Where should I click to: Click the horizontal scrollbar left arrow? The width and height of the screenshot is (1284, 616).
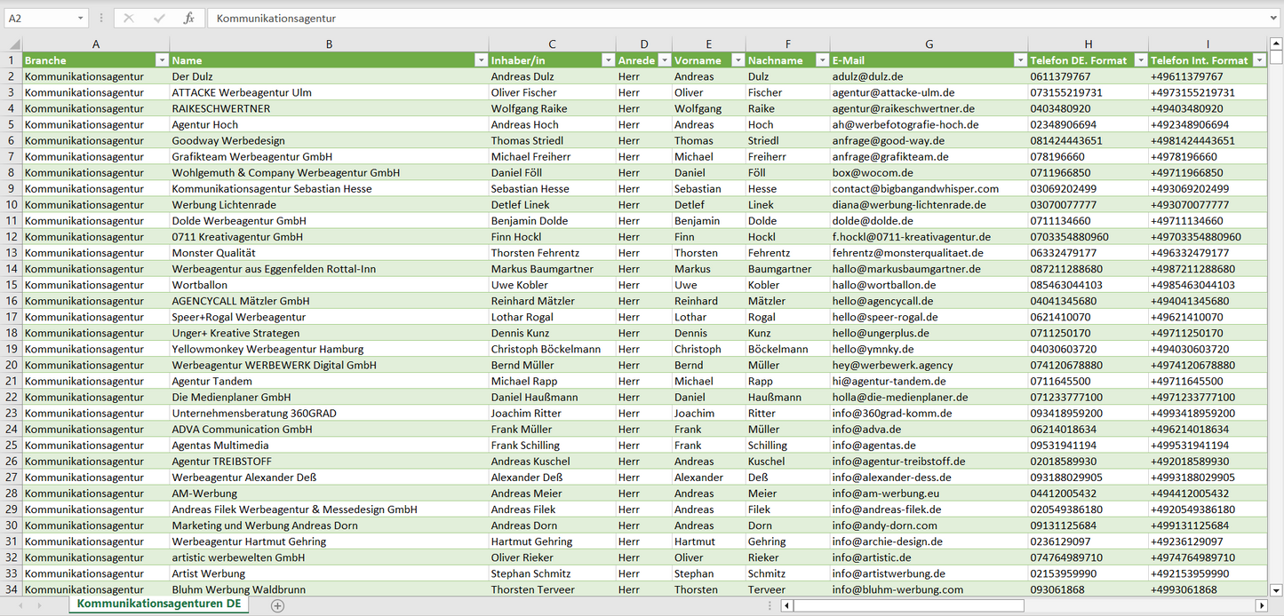[786, 605]
